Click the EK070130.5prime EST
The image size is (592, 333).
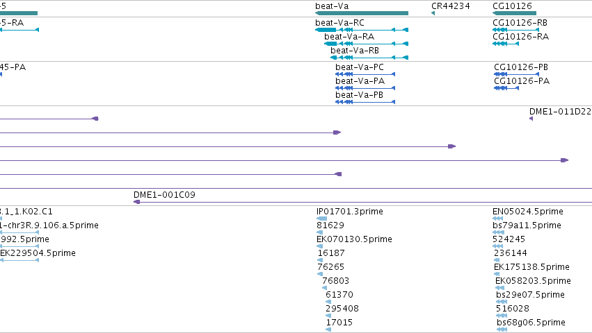(x=319, y=246)
